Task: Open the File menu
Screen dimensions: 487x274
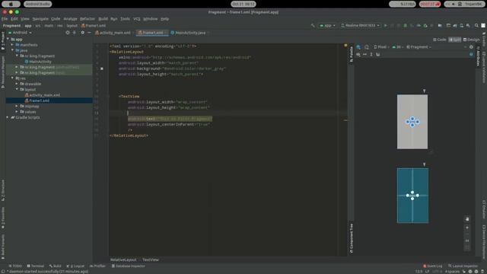Action: [x=5, y=19]
